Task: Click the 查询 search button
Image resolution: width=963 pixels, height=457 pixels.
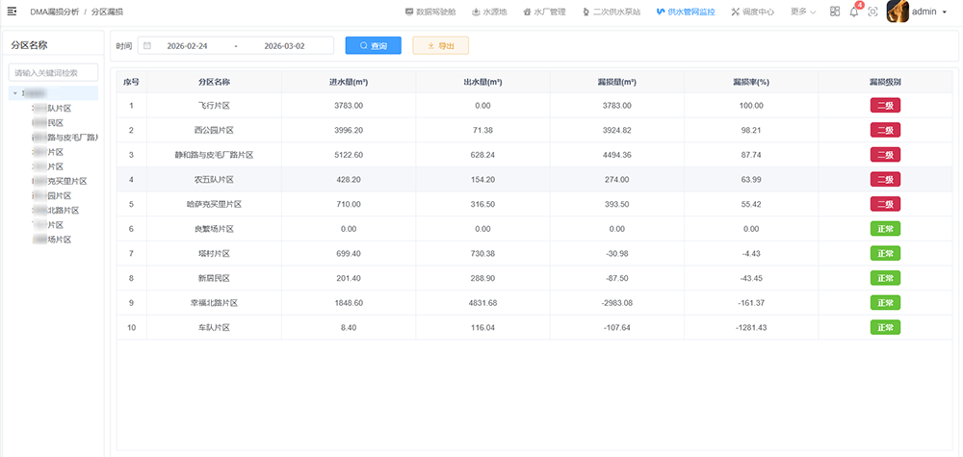Action: coord(374,45)
